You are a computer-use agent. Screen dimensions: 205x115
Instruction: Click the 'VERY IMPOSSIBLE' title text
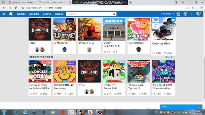111,45
